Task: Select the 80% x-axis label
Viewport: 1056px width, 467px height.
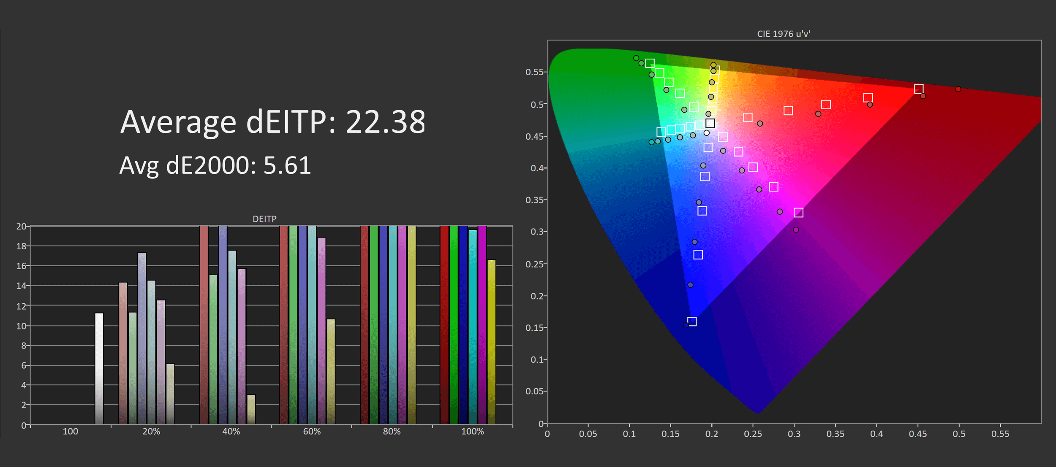Action: pos(392,432)
